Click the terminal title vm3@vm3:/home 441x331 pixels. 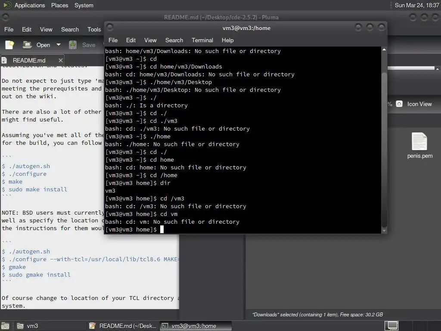click(x=247, y=28)
